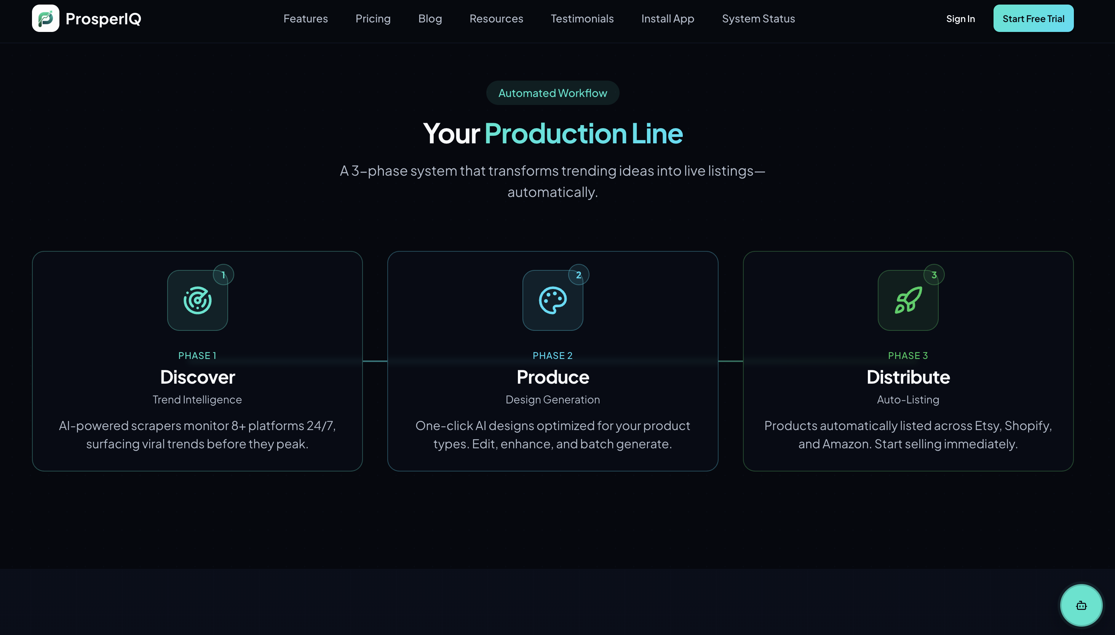Click the ProsperIQ brand name text
Image resolution: width=1115 pixels, height=635 pixels.
pyautogui.click(x=103, y=19)
